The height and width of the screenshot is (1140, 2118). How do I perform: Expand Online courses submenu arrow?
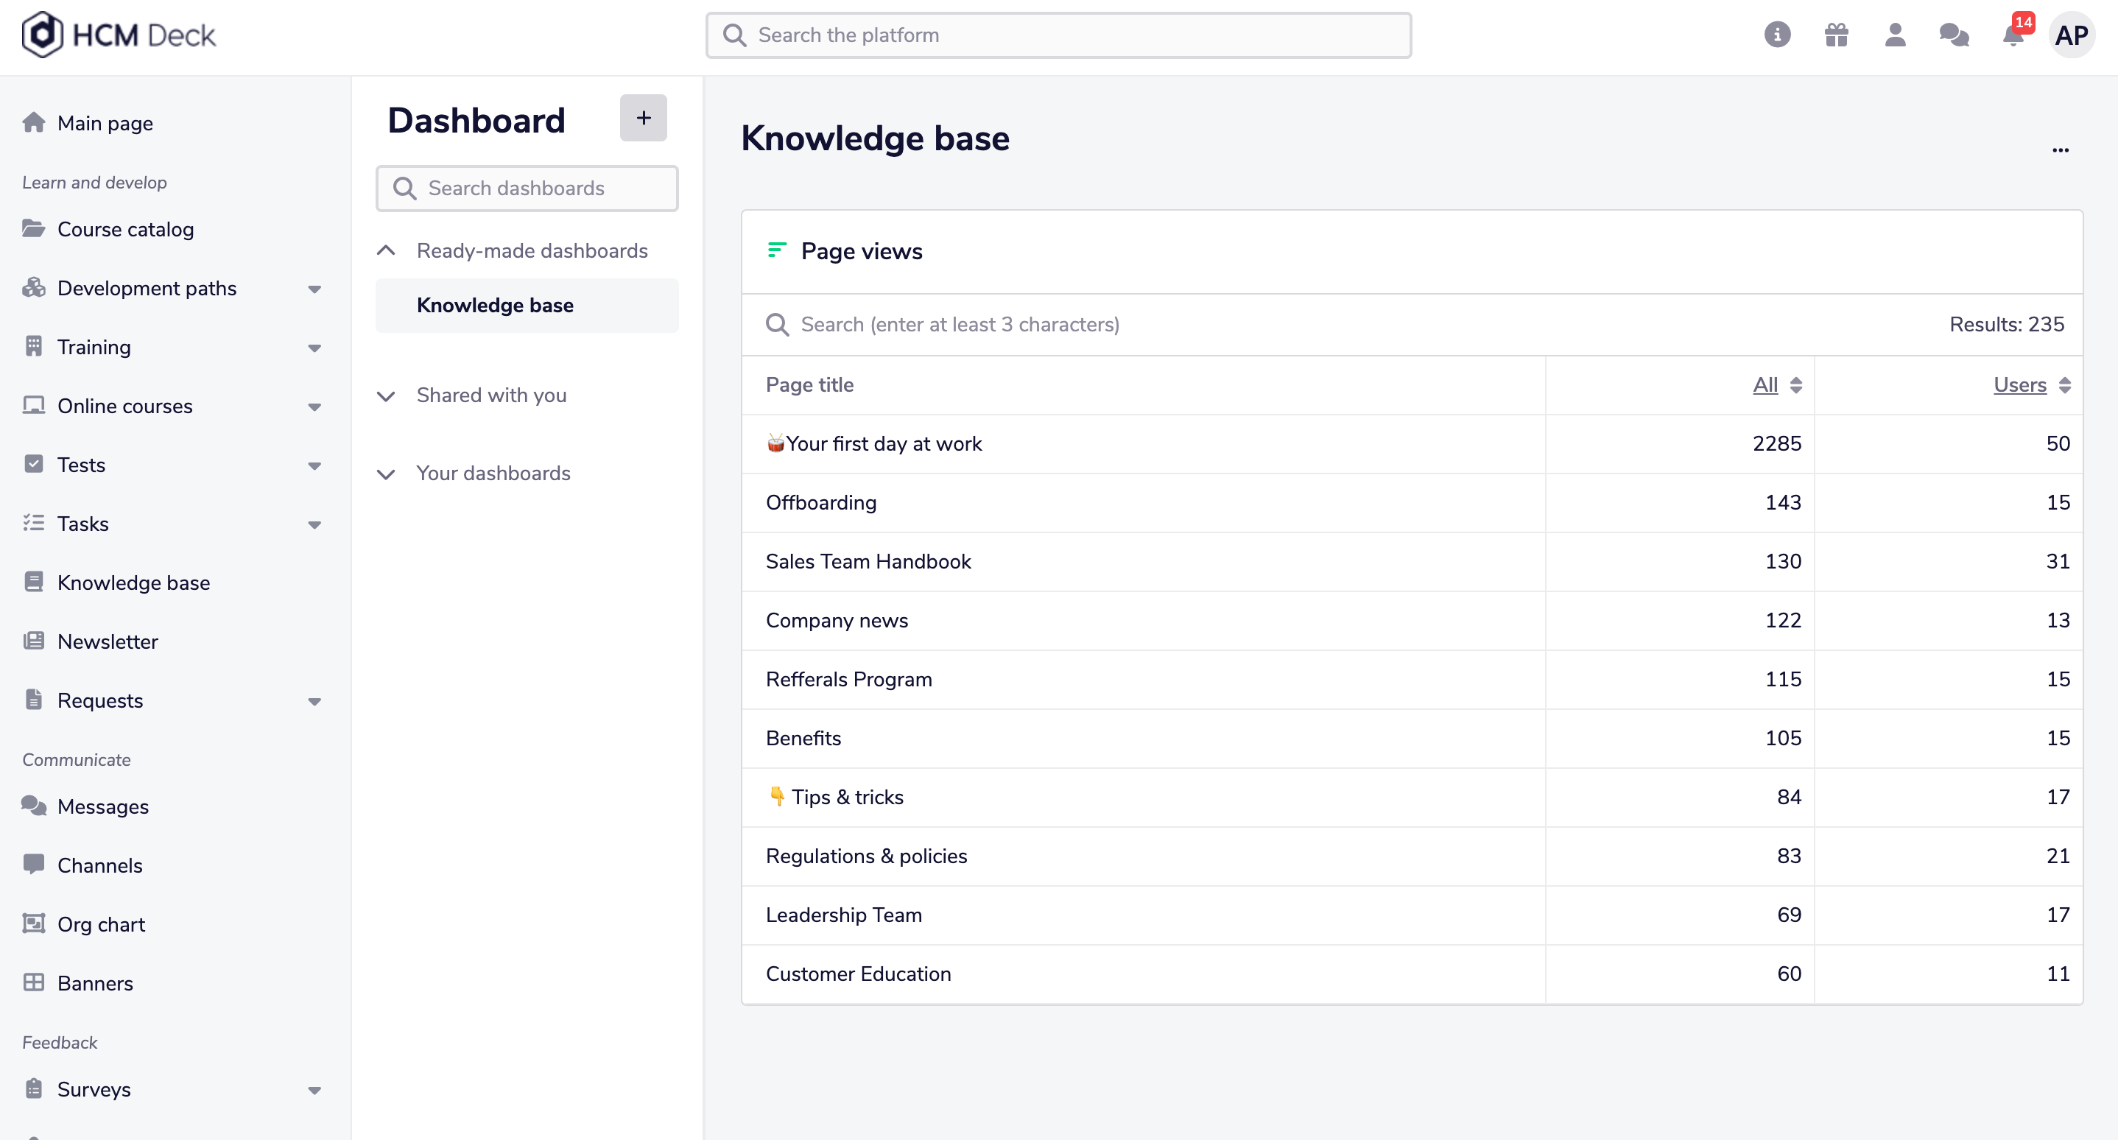tap(314, 407)
